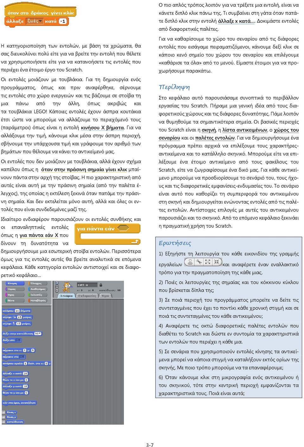Image resolution: width=304 pixels, height=447 pixels.
Task: Click the clockwise arrow in the στρίψε block
Action: pos(14,317)
